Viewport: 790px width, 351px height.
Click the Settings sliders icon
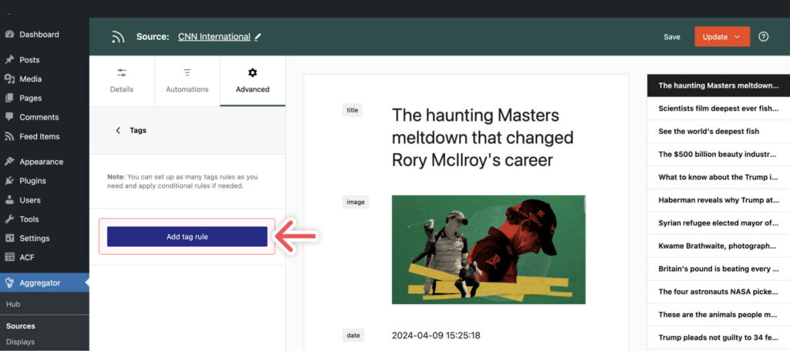pos(9,239)
